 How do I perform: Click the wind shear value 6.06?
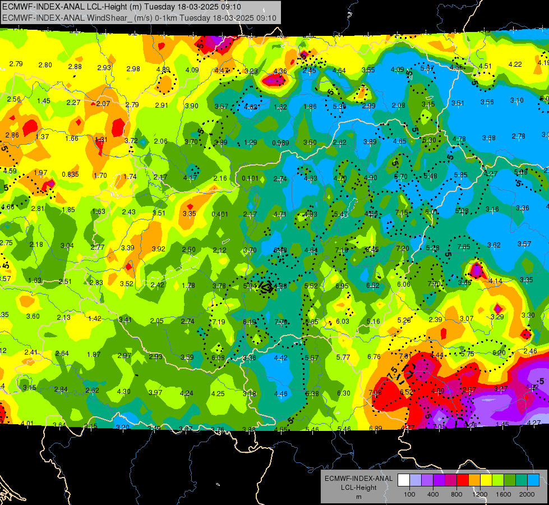point(404,284)
